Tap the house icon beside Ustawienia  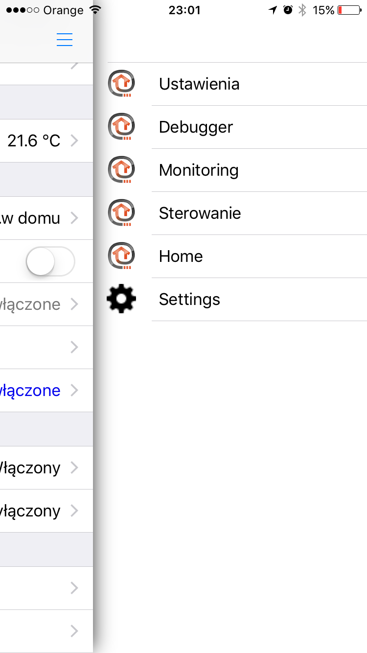coord(121,84)
